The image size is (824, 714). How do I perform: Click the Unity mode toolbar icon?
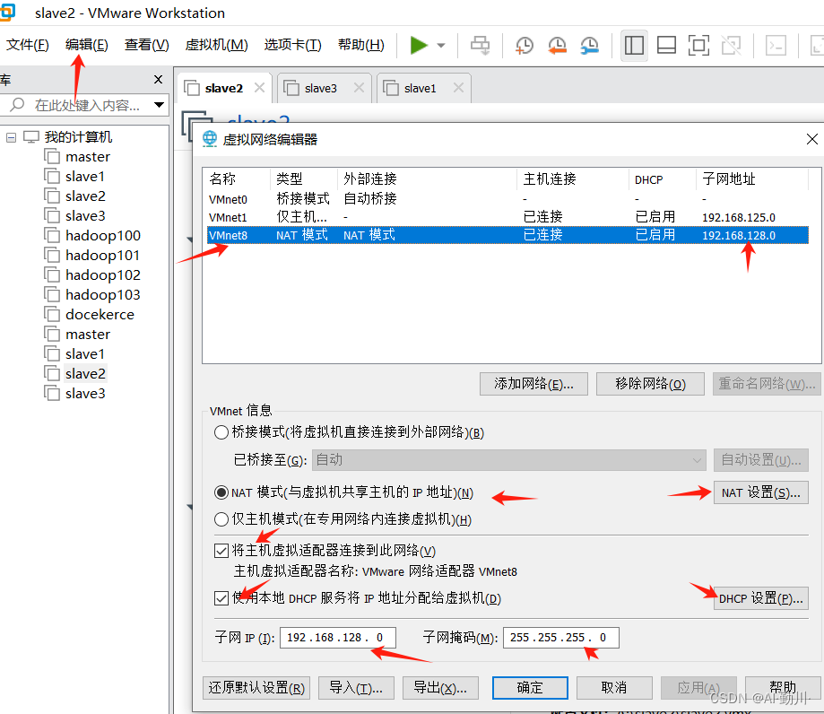tap(731, 46)
